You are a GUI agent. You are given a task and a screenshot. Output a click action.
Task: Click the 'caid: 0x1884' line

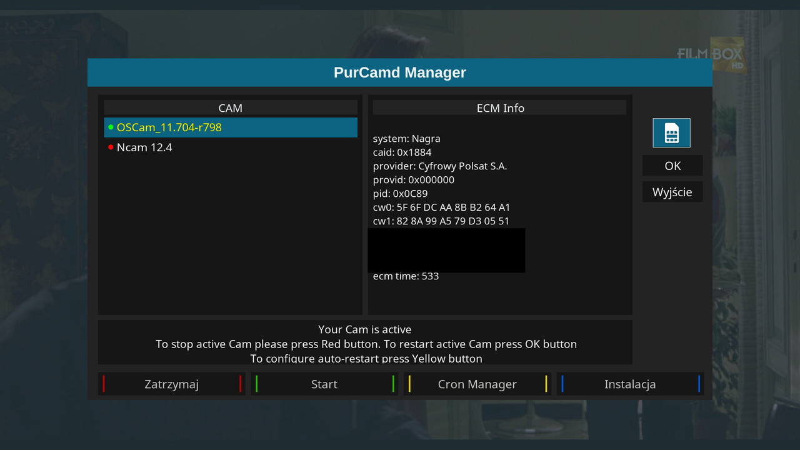(x=402, y=152)
